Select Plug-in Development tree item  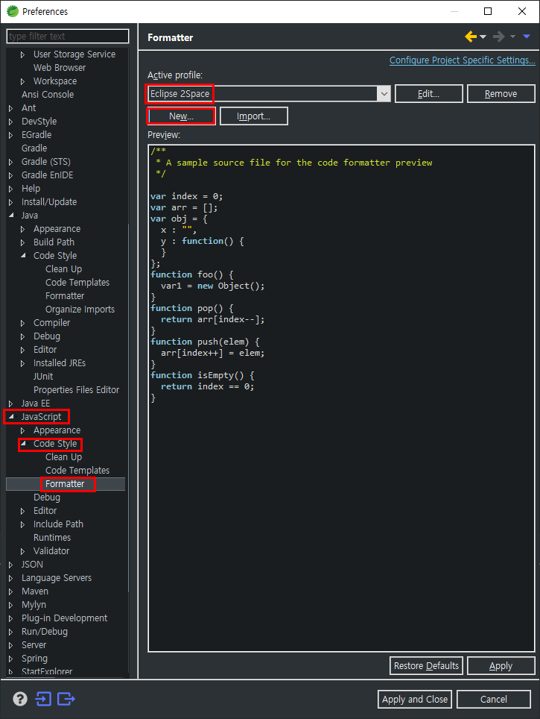[x=64, y=618]
